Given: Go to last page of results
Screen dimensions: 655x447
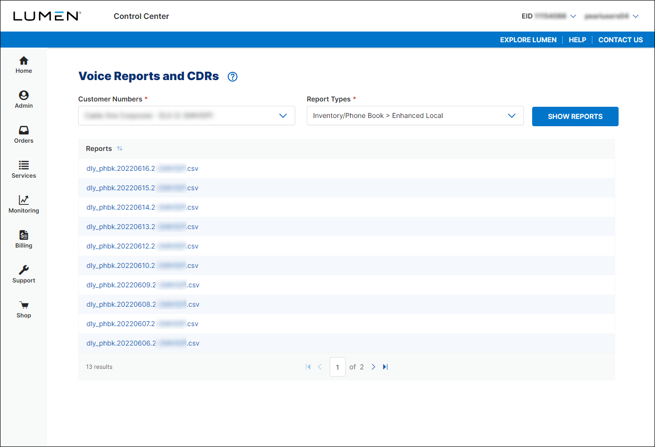Looking at the screenshot, I should [x=385, y=367].
